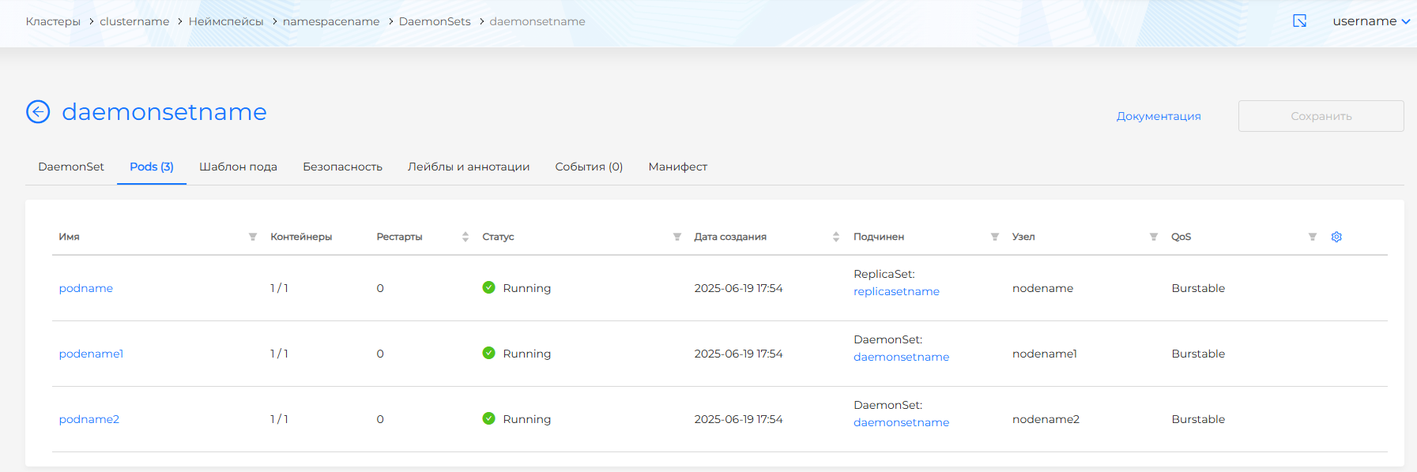Open the Статус column filter
This screenshot has width=1417, height=472.
[676, 237]
